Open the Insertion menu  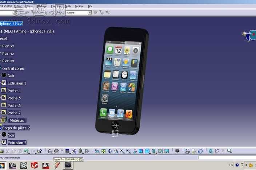click(56, 6)
